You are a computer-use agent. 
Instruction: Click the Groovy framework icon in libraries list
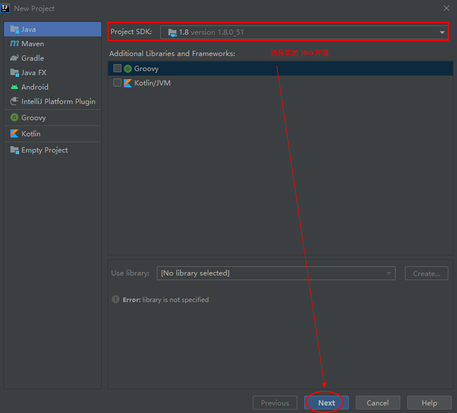[x=128, y=69]
